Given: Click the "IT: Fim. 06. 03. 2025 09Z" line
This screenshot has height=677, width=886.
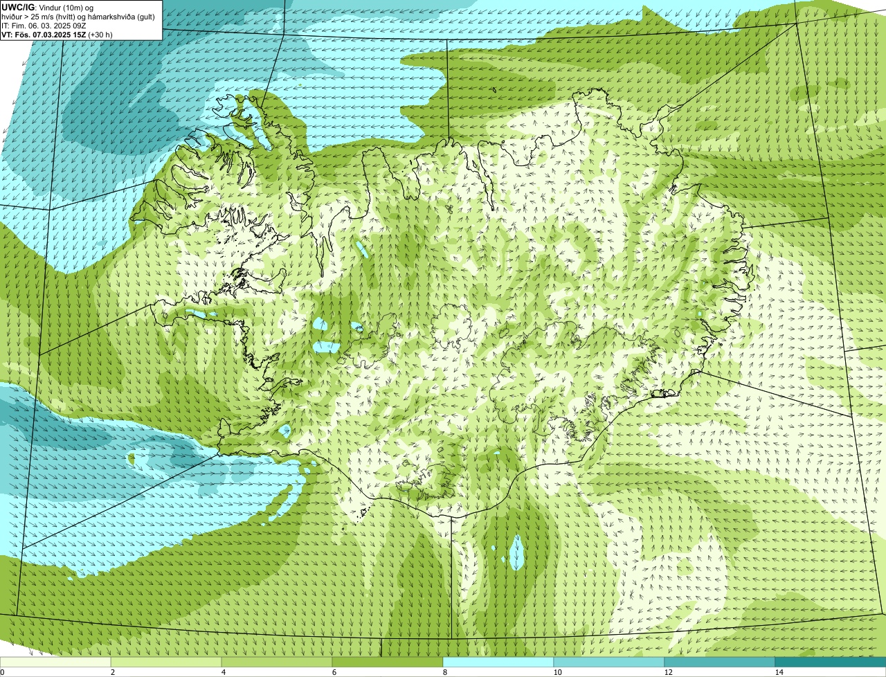Looking at the screenshot, I should click(44, 25).
